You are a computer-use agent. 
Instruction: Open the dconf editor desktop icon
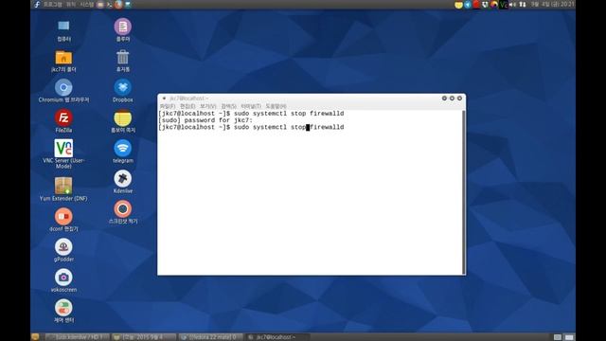click(63, 217)
